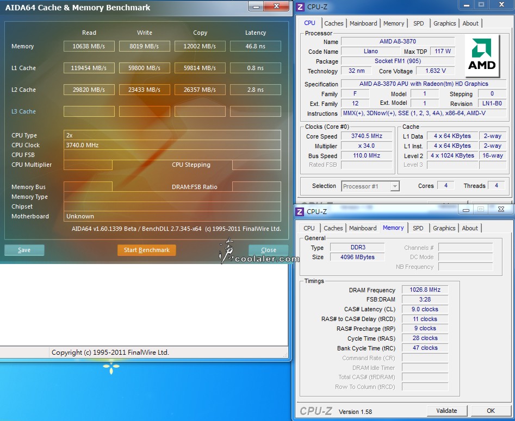Click L1 Cache Read value 119454 MB/s
This screenshot has height=421, width=515.
(x=89, y=68)
